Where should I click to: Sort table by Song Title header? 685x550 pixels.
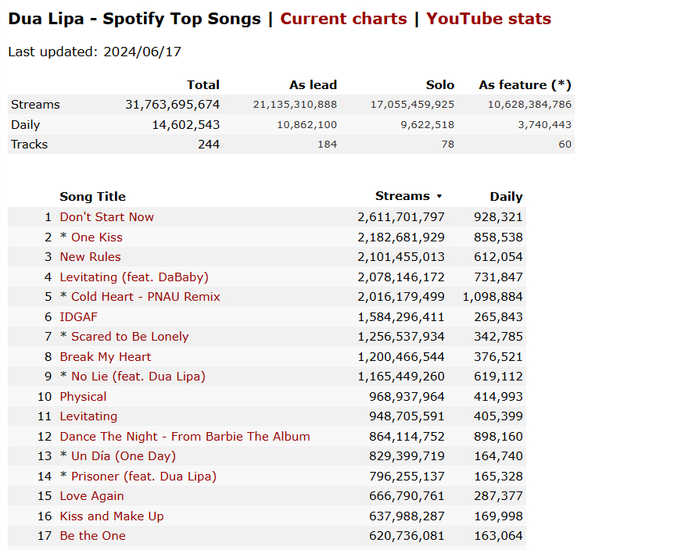[x=92, y=196]
